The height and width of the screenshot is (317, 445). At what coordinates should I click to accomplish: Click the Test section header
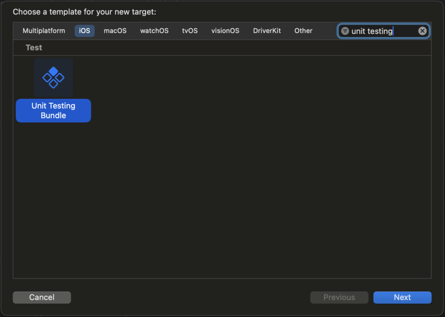pos(34,48)
